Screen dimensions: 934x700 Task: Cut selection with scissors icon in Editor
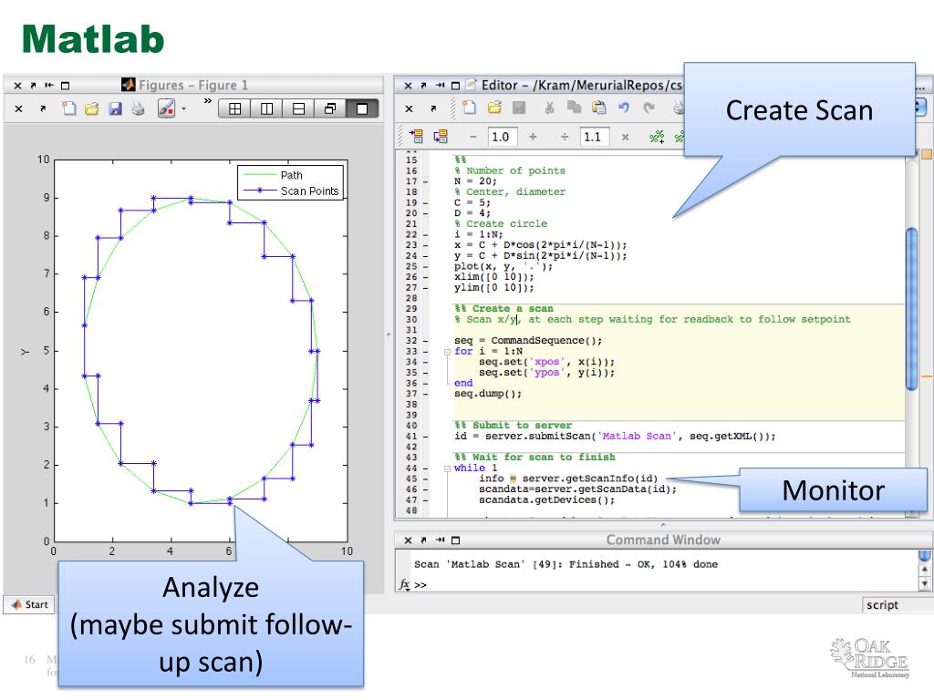point(549,108)
